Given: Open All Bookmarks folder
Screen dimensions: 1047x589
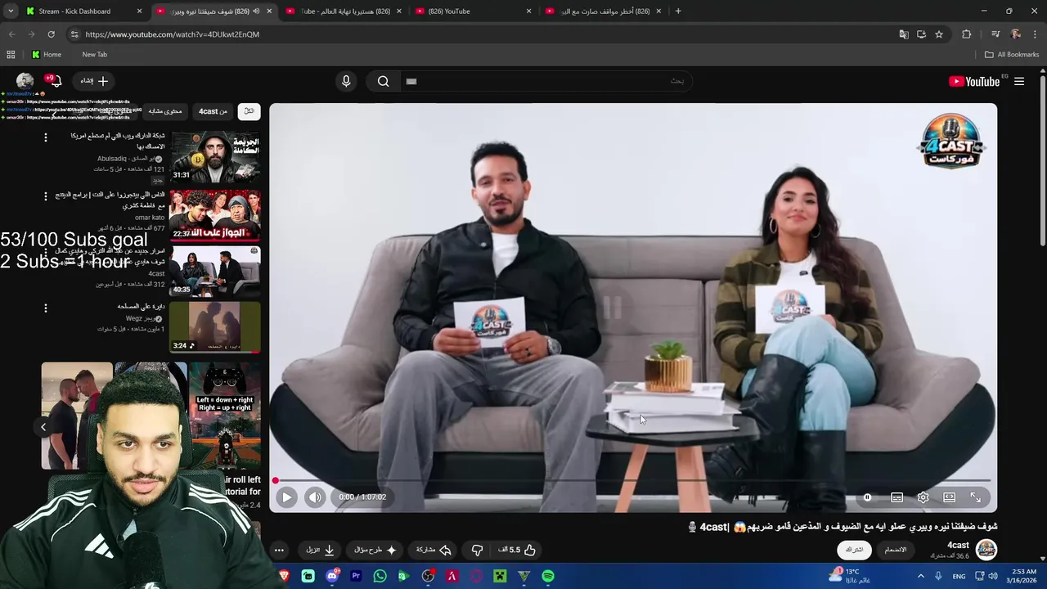Looking at the screenshot, I should [x=1012, y=55].
